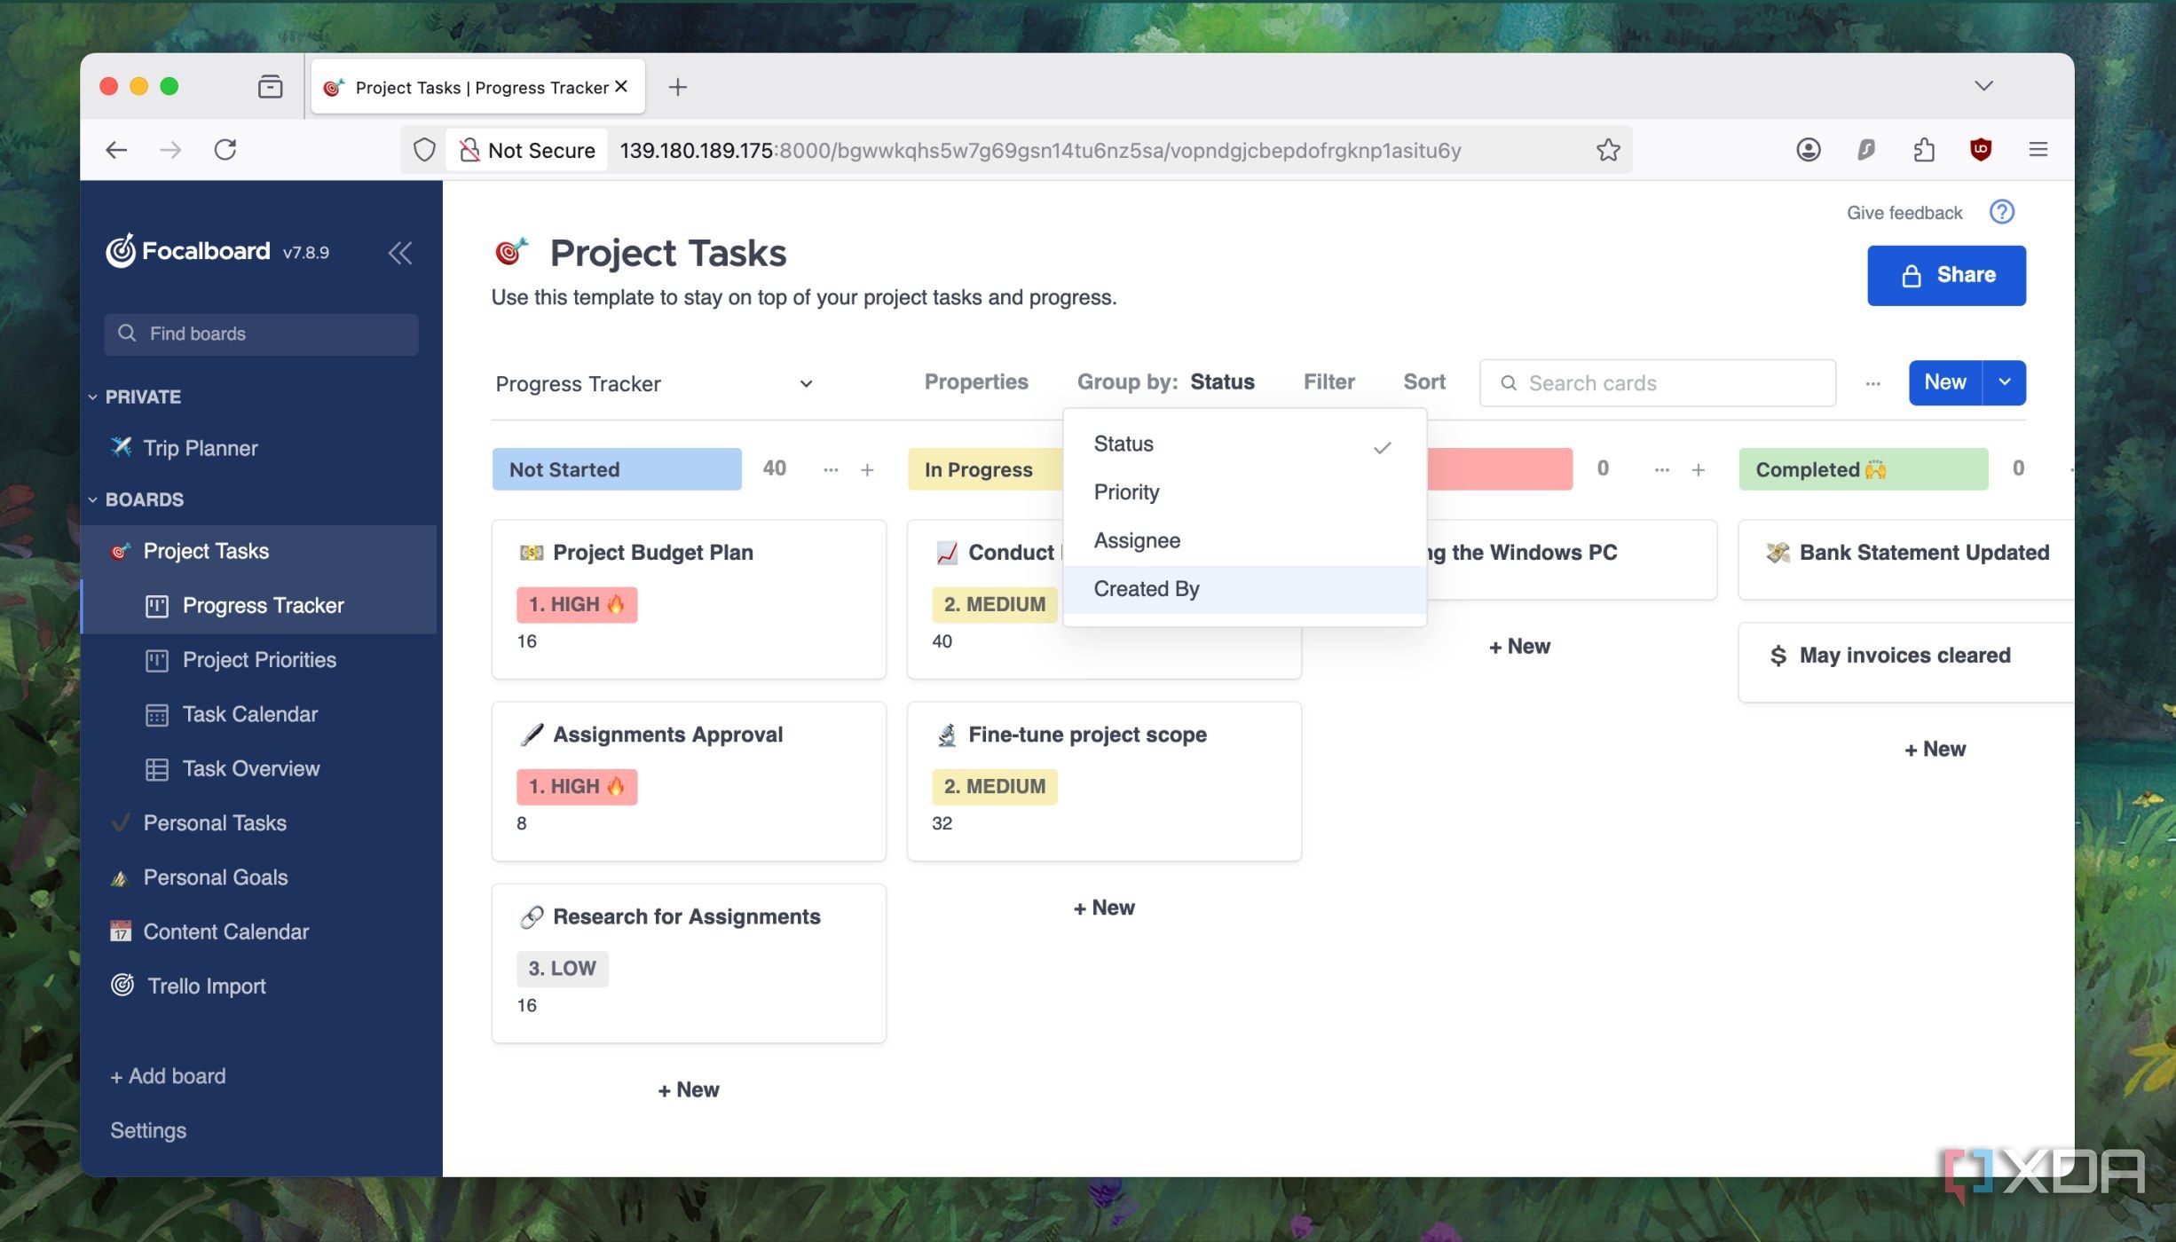Open the list all tabs chevron
Screen dimensions: 2176x1242
click(1983, 85)
